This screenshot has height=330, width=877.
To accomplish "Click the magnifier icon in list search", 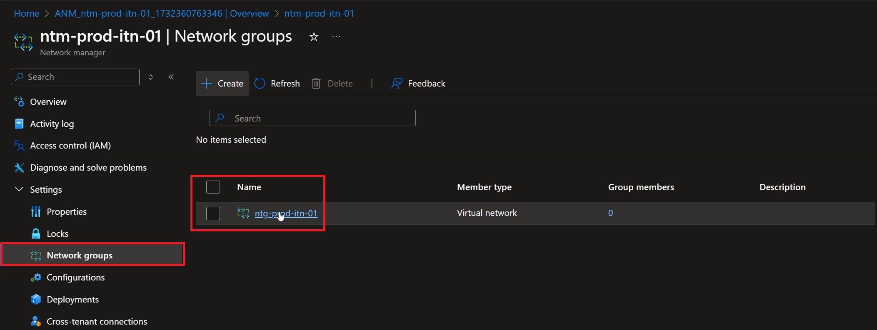I will tap(220, 118).
